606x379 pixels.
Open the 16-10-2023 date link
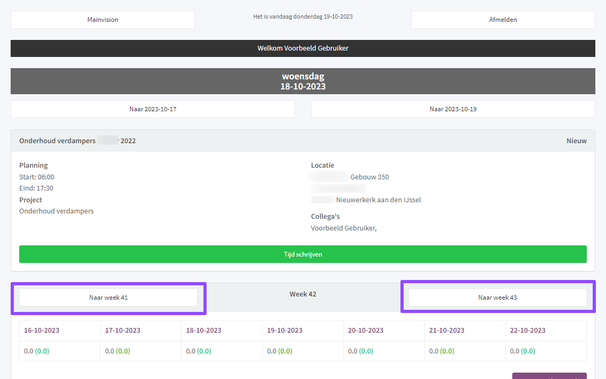click(x=42, y=331)
